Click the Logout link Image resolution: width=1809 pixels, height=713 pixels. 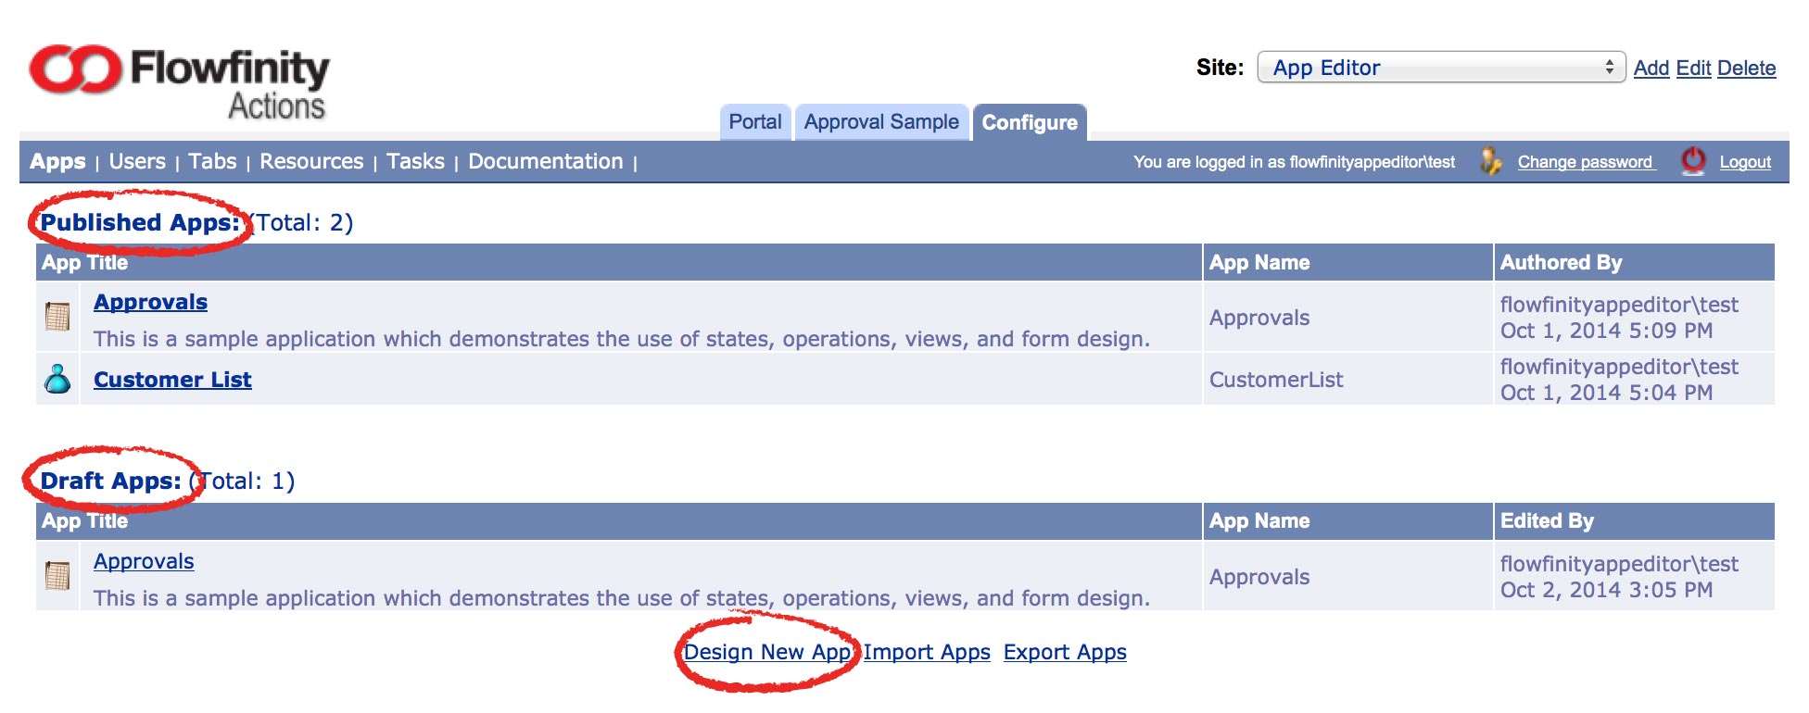[1745, 162]
